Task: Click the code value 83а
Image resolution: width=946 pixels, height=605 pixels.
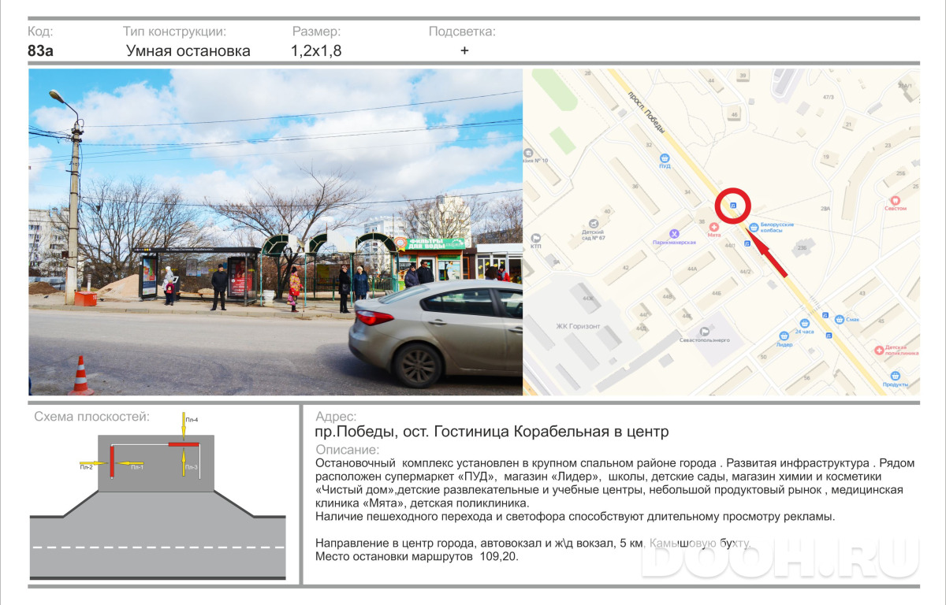Action: point(40,51)
